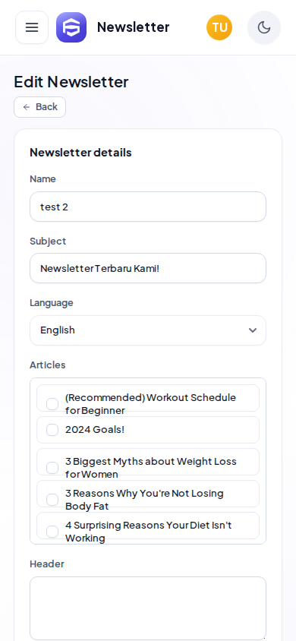Go back using the Back button
The width and height of the screenshot is (296, 641).
40,107
